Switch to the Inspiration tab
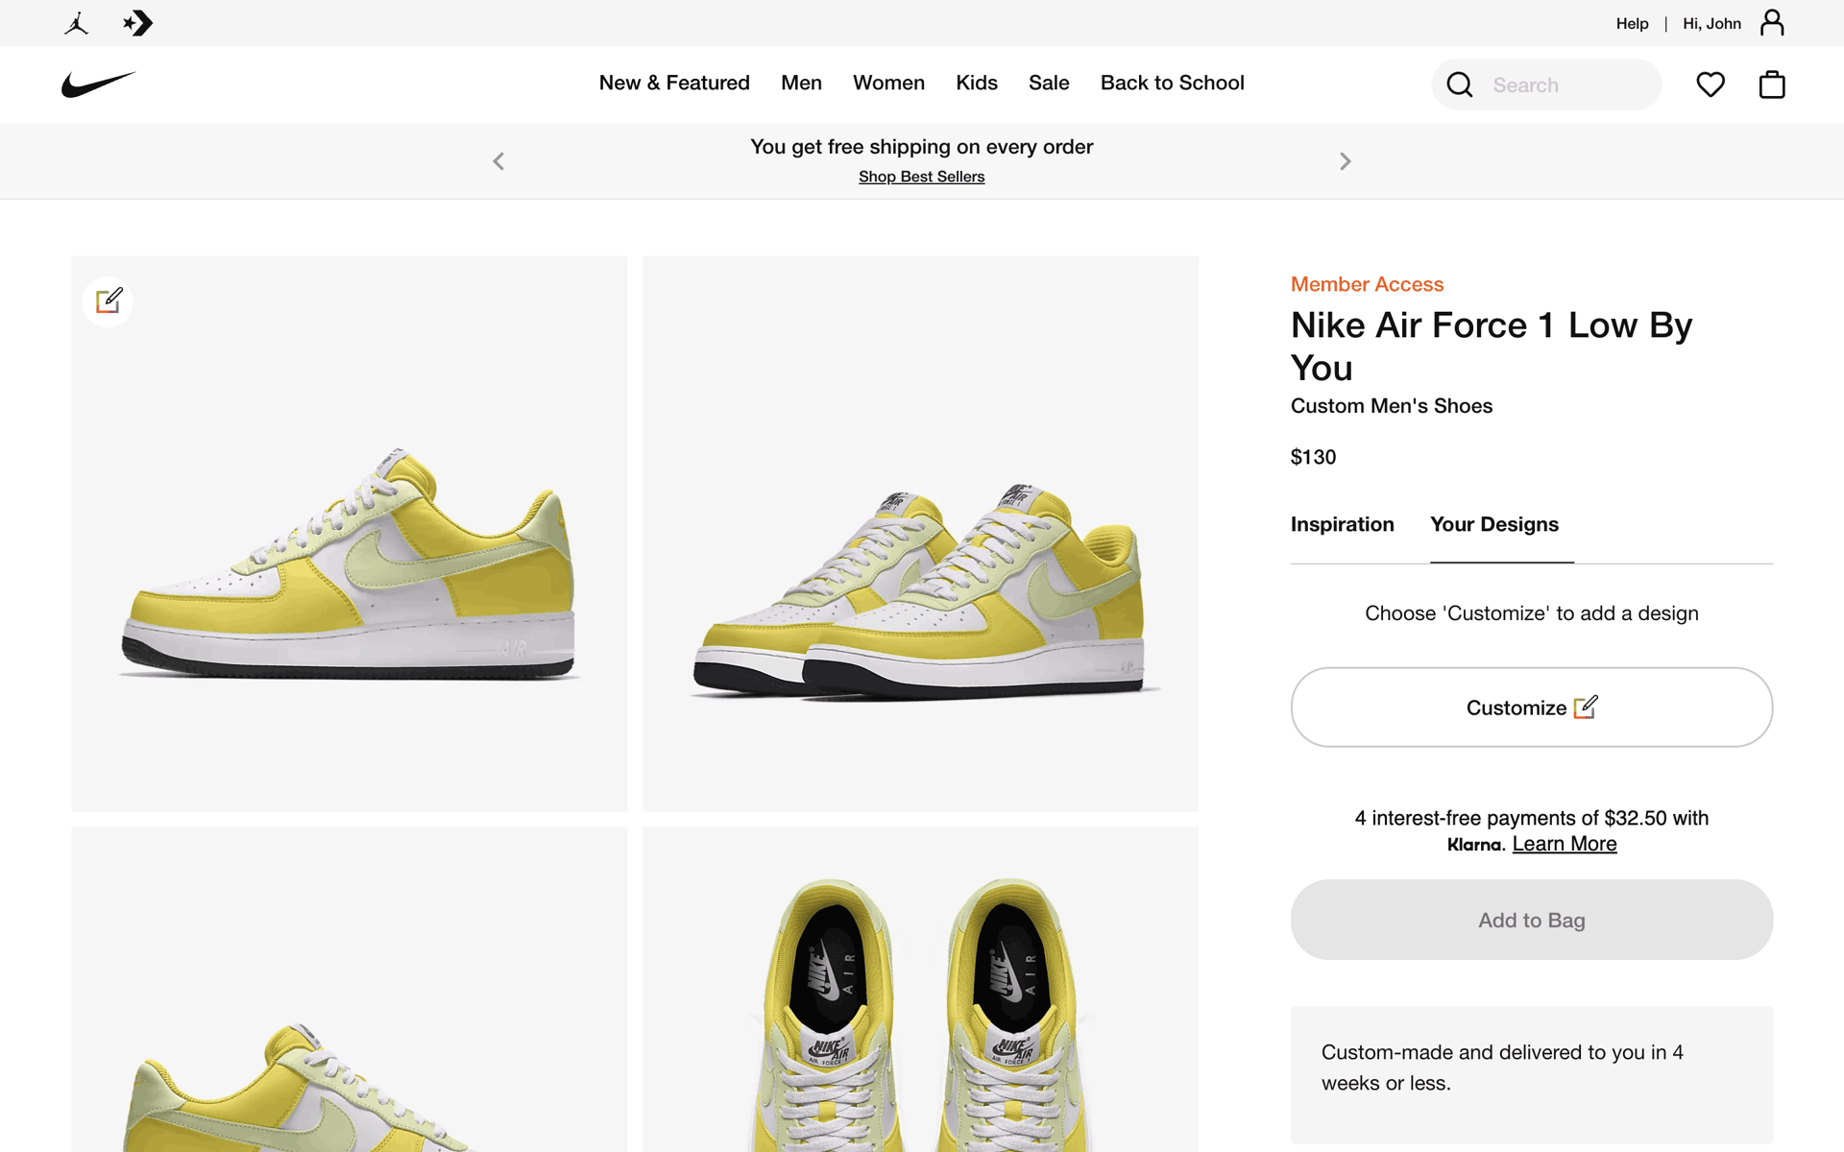Screen dimensions: 1844x1152 [1342, 524]
